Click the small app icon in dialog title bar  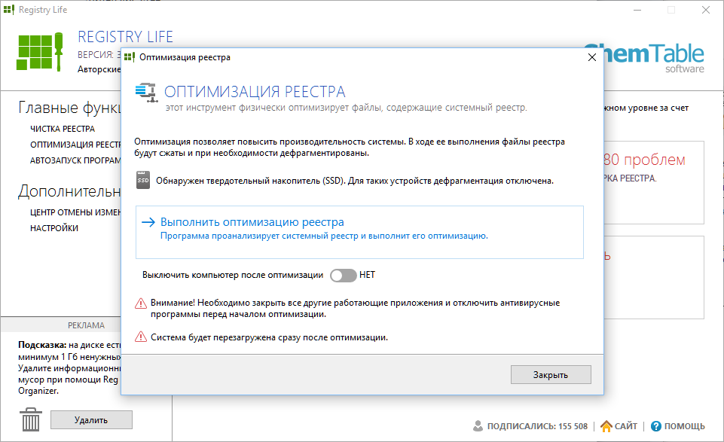pos(130,57)
